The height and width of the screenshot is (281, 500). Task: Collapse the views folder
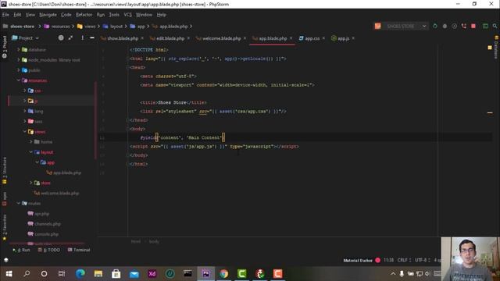tap(24, 132)
